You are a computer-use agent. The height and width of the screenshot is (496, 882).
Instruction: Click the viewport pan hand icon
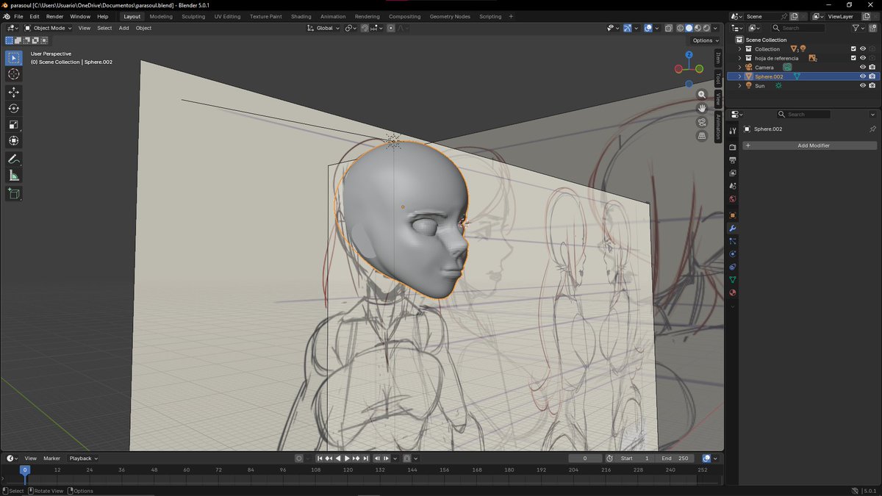(702, 108)
